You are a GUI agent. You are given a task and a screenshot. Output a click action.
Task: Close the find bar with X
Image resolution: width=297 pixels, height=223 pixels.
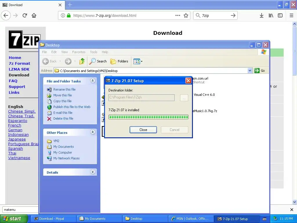coord(292,210)
